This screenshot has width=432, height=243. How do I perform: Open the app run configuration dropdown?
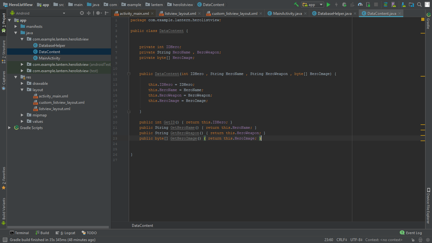point(312,4)
